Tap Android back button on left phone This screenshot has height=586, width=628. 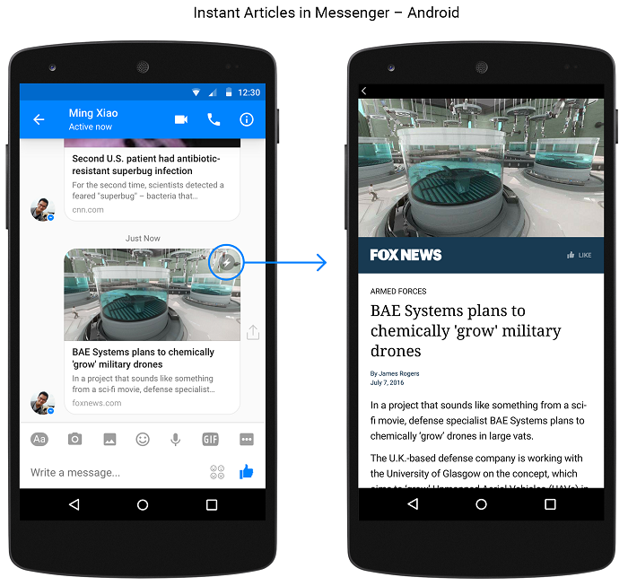pos(74,504)
